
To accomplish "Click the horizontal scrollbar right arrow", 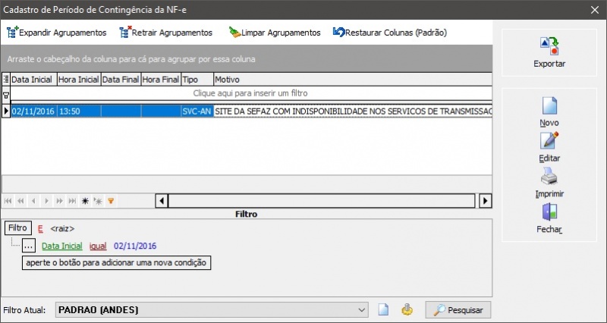I will [x=486, y=201].
